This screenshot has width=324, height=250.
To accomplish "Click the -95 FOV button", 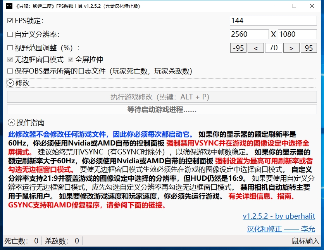I will (x=238, y=48).
